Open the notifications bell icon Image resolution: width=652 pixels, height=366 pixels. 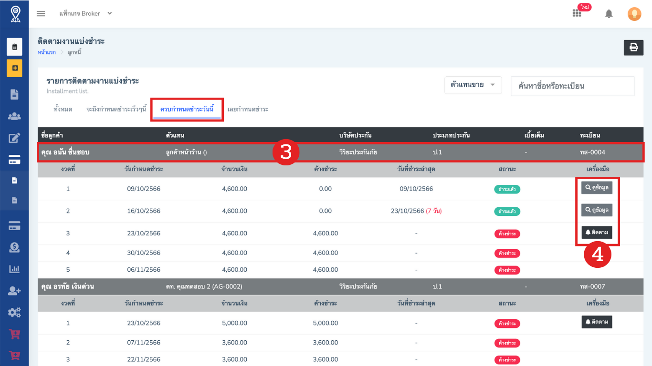click(x=609, y=14)
